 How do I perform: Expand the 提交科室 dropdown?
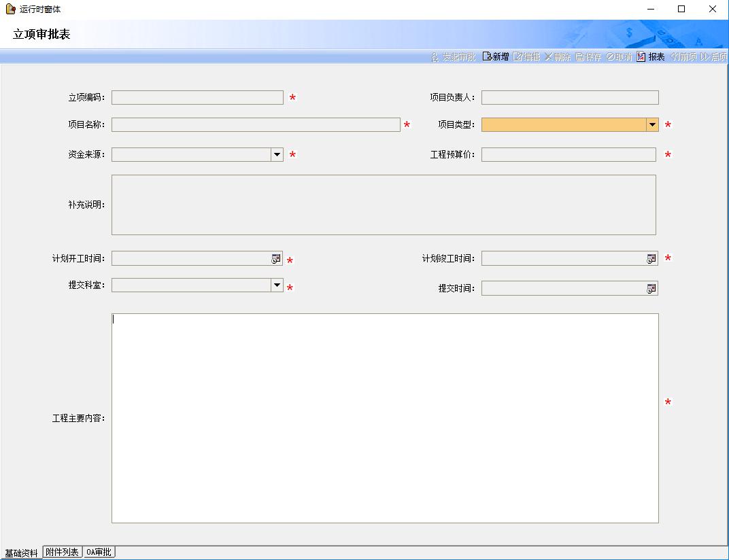(277, 285)
